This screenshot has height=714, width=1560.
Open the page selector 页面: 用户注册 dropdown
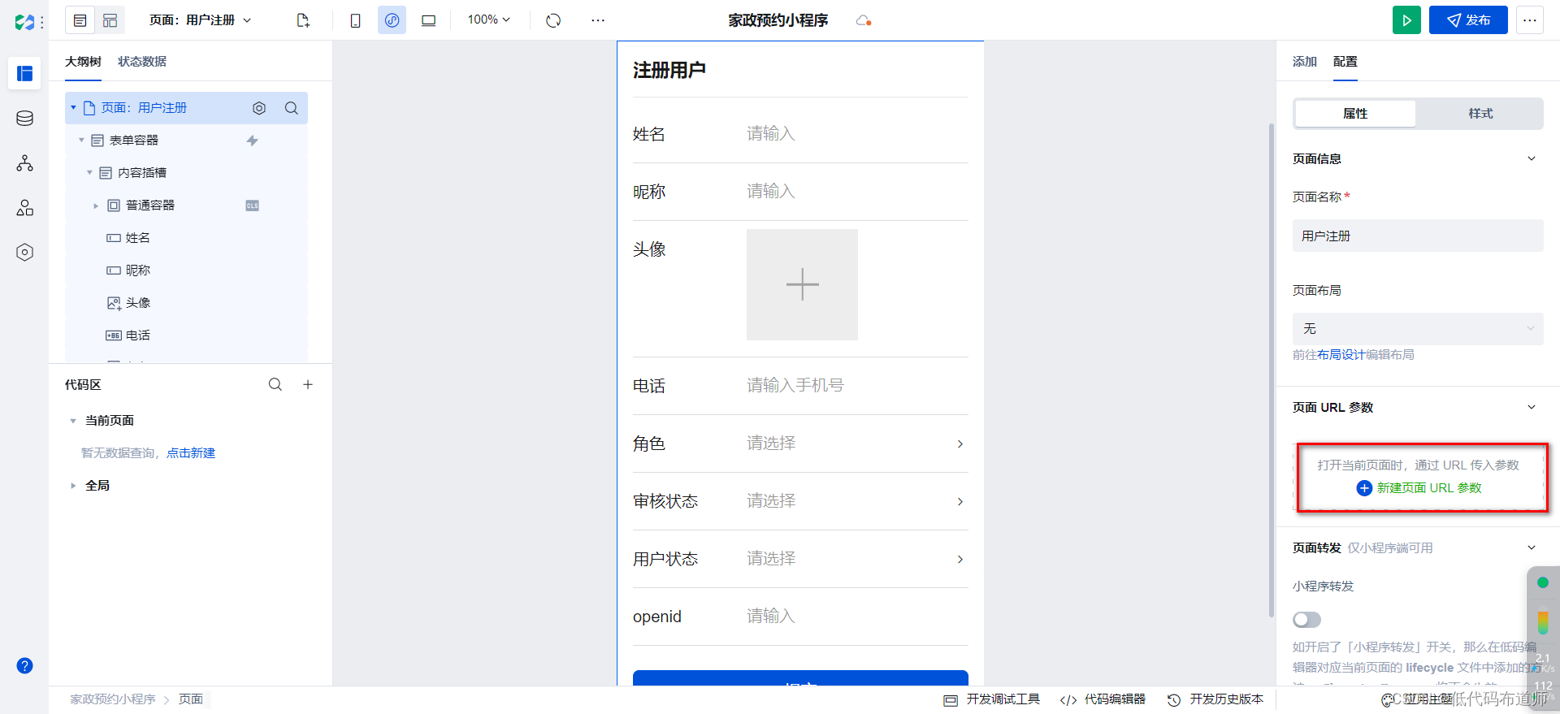(200, 20)
